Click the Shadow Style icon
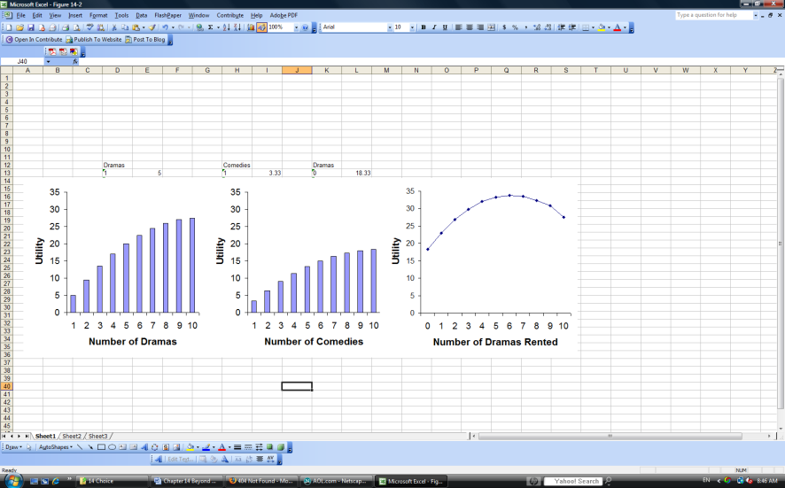The height and width of the screenshot is (488, 785). tap(270, 447)
